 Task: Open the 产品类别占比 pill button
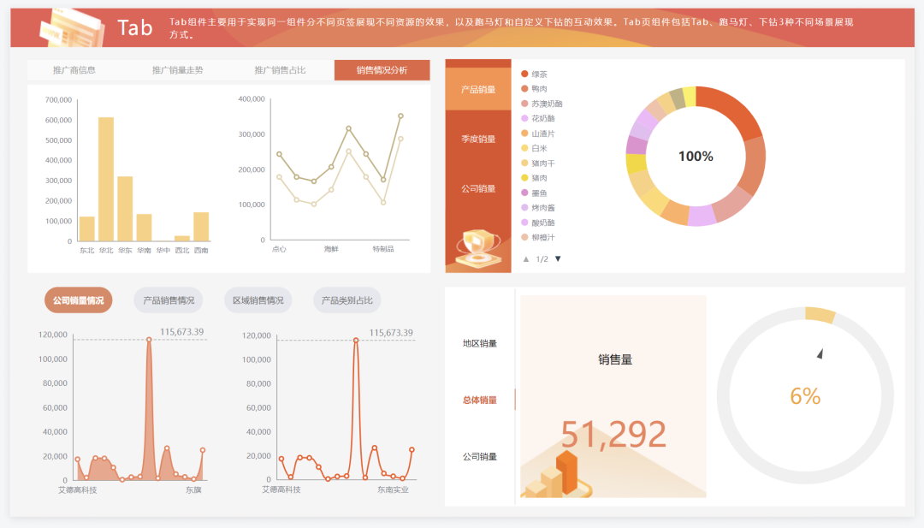[347, 300]
